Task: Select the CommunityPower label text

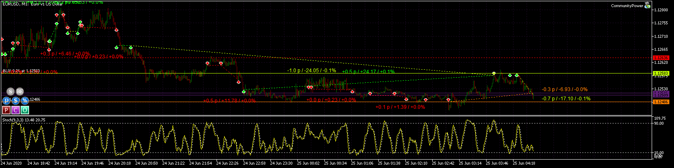Action: click(x=627, y=6)
